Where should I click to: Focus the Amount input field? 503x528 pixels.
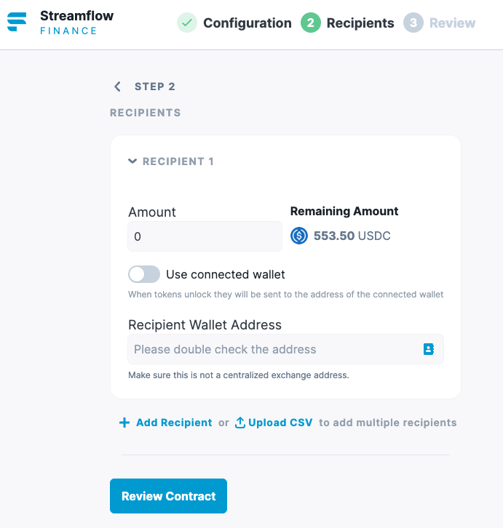[x=205, y=236]
